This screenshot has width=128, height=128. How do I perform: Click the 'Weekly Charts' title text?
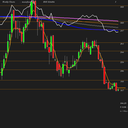[9, 2]
